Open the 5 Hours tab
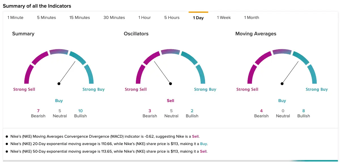 tap(172, 18)
